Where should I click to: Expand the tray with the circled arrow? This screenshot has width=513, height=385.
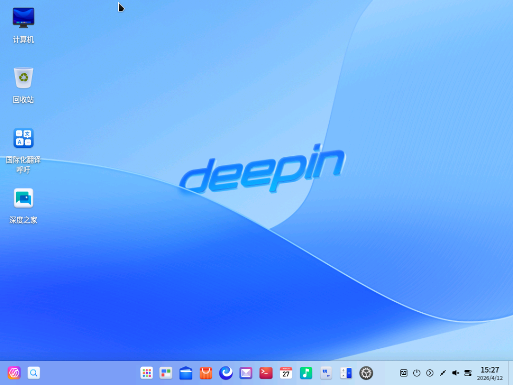(429, 373)
